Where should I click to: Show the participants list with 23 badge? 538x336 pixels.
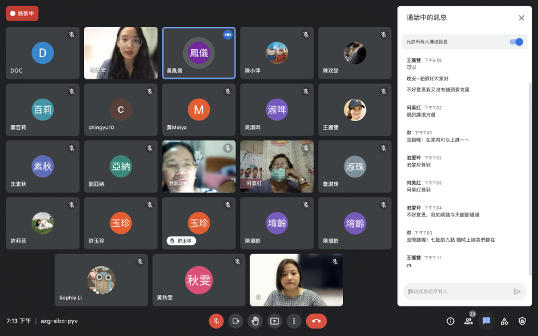coord(469,321)
